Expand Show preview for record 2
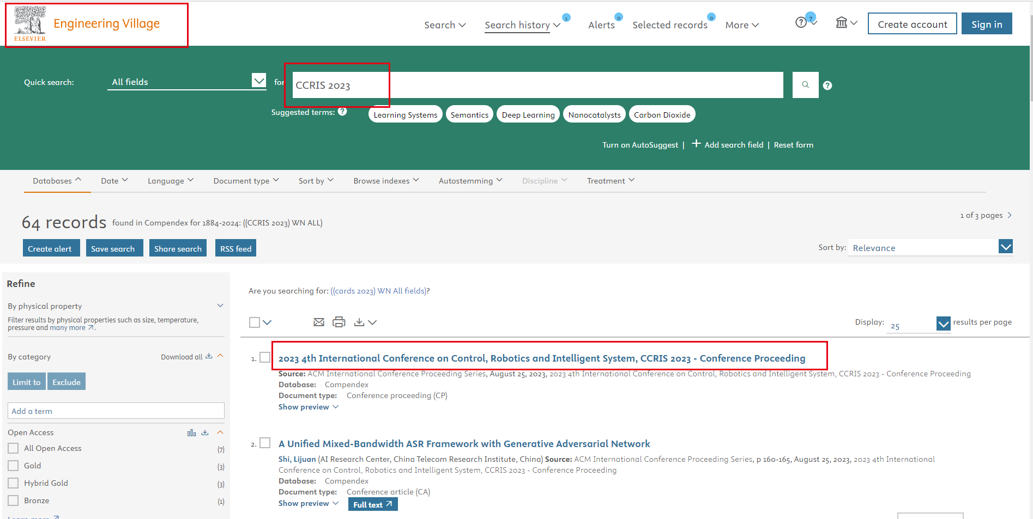 click(309, 503)
